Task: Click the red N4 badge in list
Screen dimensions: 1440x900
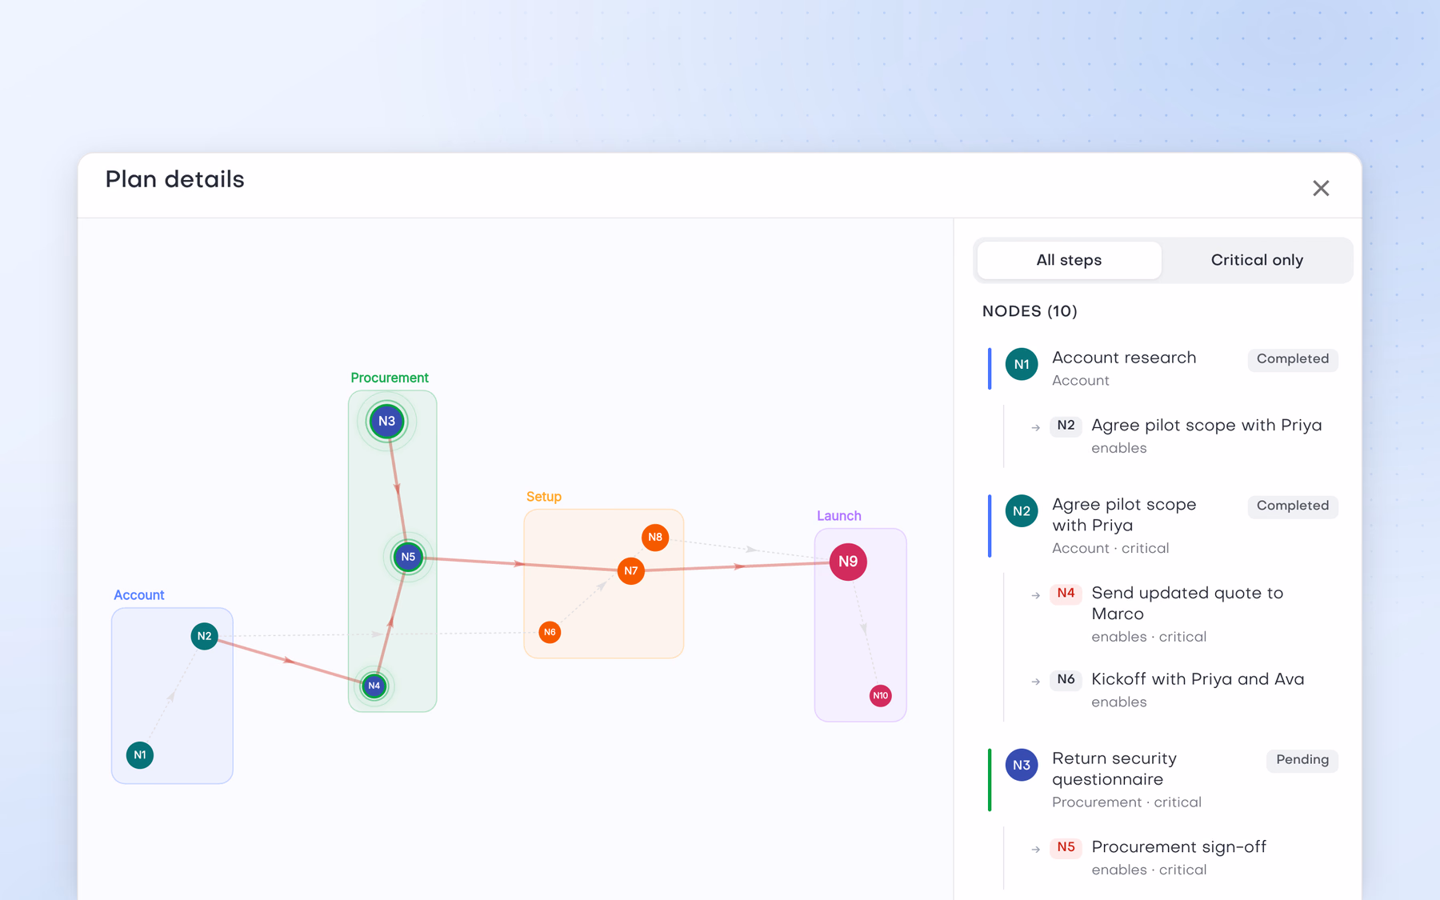Action: pos(1066,594)
